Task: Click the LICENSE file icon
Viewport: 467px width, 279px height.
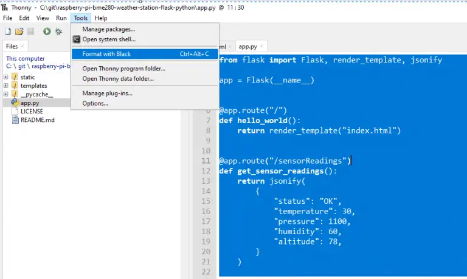Action: (x=15, y=111)
